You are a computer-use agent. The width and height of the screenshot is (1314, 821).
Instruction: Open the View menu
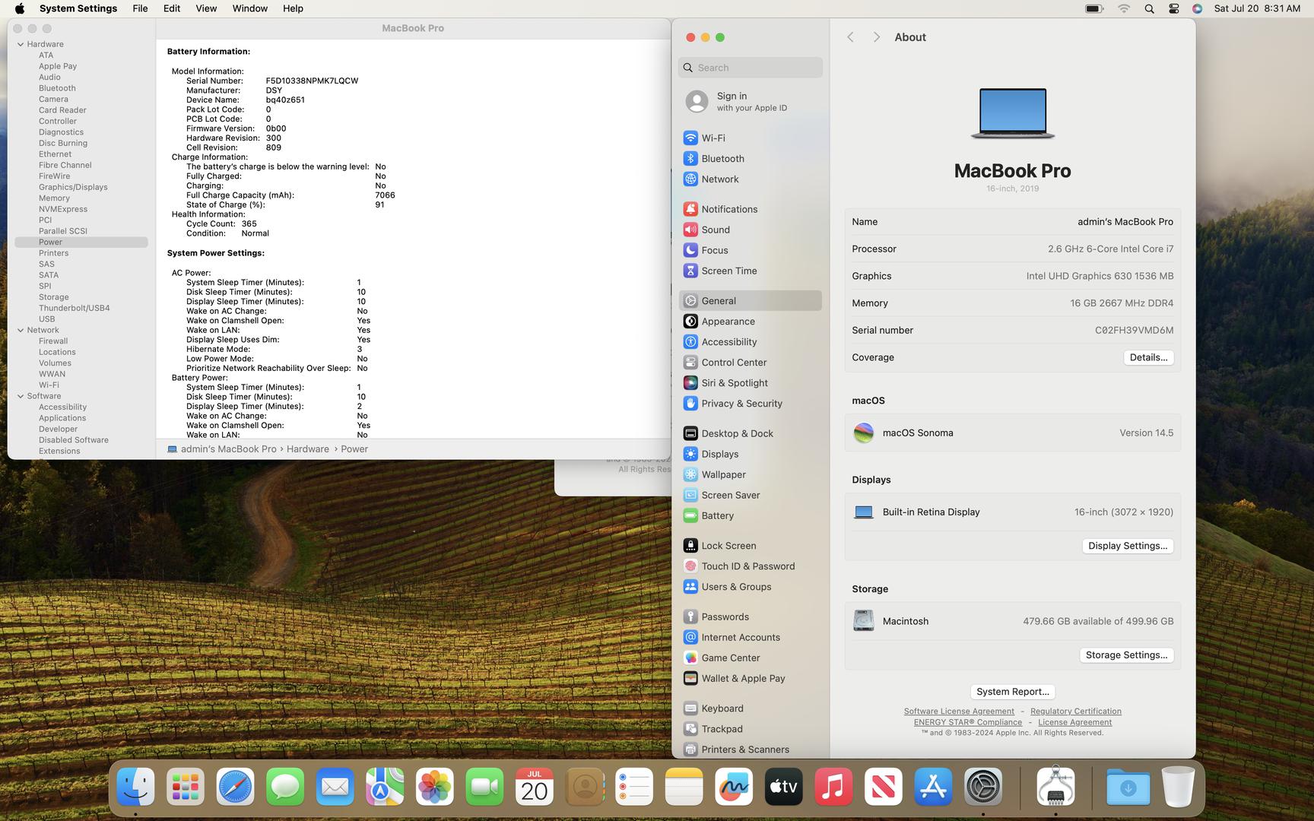206,8
